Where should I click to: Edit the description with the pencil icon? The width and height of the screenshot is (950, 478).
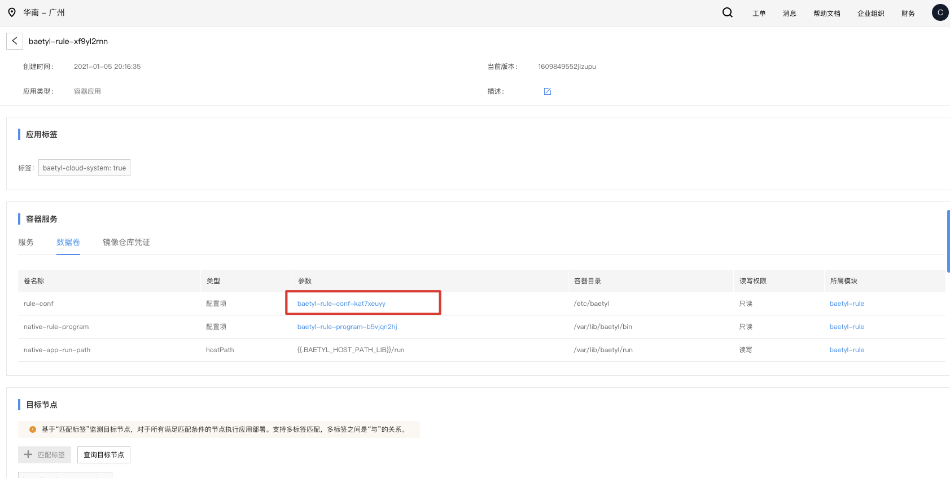(x=547, y=91)
